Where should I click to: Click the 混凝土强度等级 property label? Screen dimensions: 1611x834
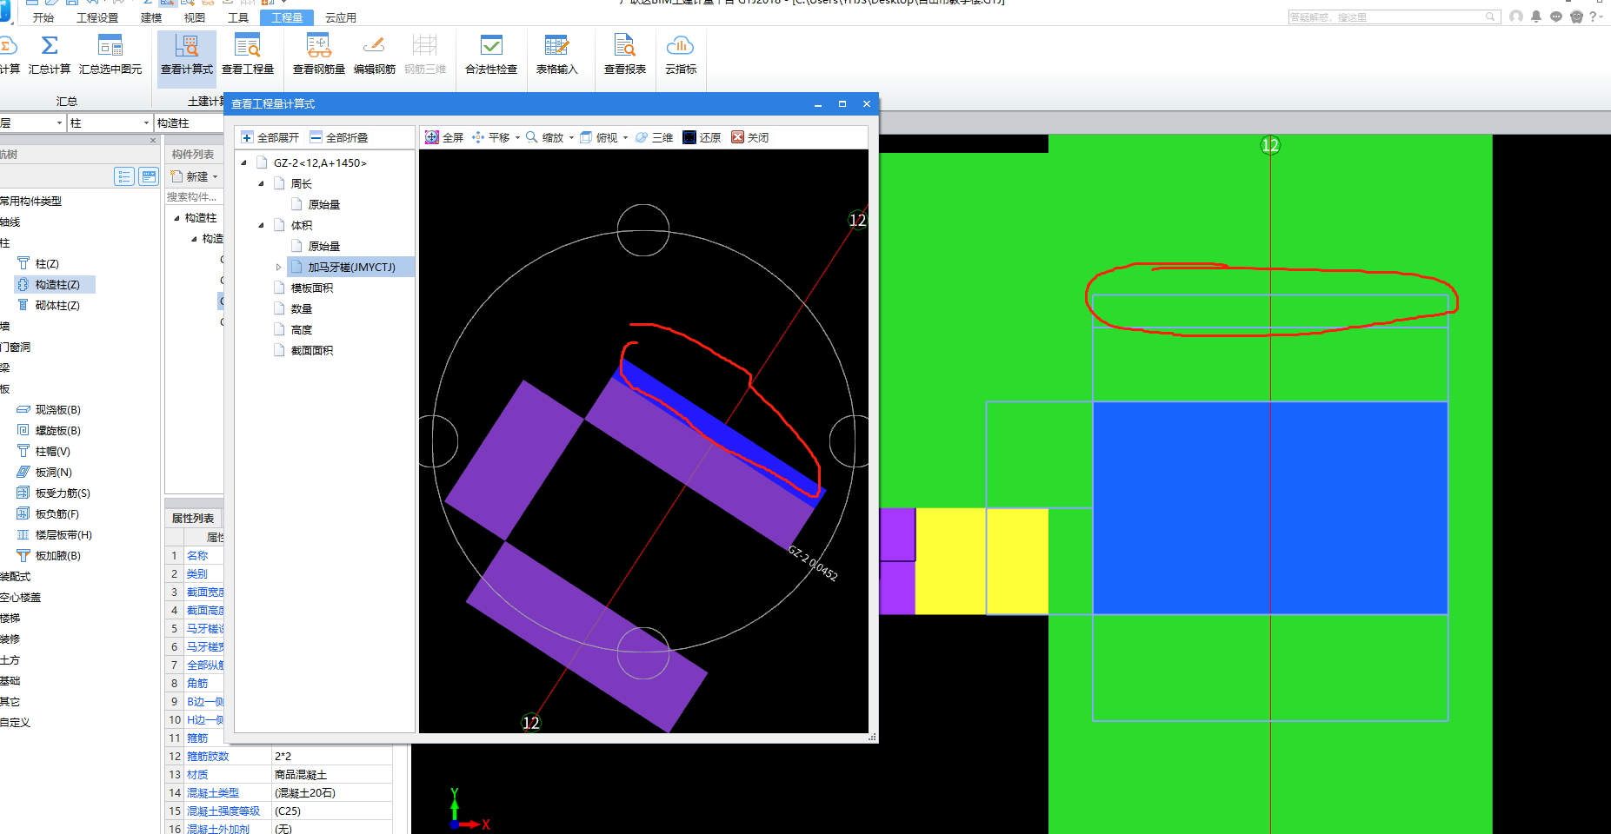click(223, 811)
